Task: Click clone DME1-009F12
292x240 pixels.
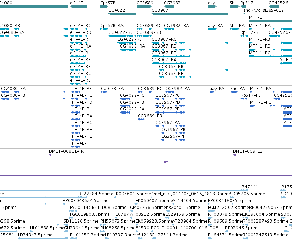Action: click(x=262, y=155)
